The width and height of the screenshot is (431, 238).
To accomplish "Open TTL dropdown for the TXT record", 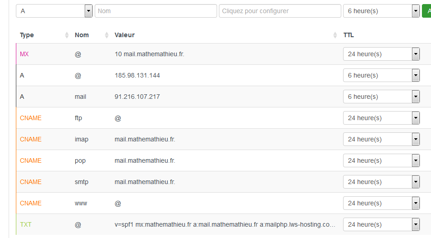I will click(381, 224).
